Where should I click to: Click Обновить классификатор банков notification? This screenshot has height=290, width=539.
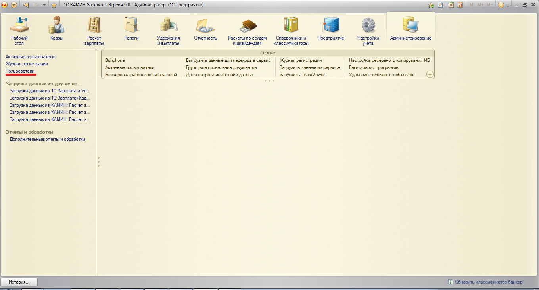(x=489, y=282)
